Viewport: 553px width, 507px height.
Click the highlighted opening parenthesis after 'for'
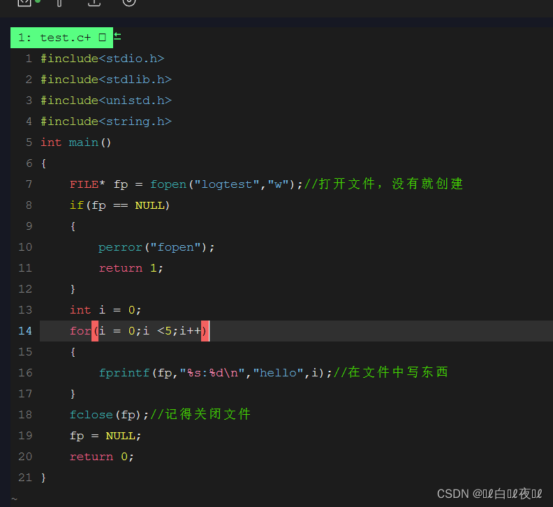point(95,331)
